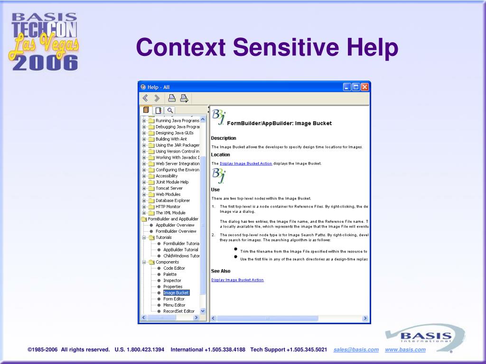Click tree pane horizontal scroll right arrow
The height and width of the screenshot is (364, 486).
coord(196,318)
